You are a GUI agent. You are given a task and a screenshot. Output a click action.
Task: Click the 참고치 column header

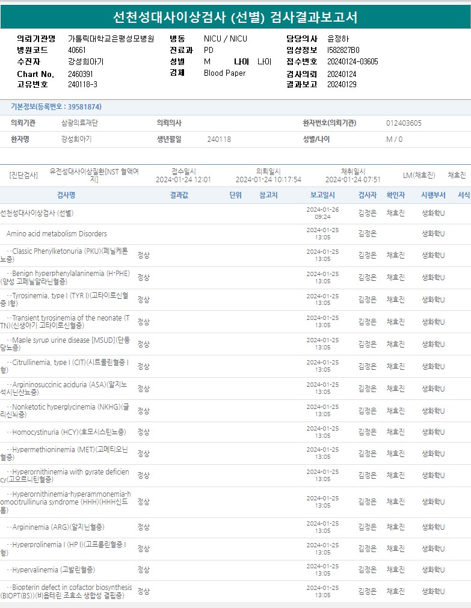pos(268,195)
